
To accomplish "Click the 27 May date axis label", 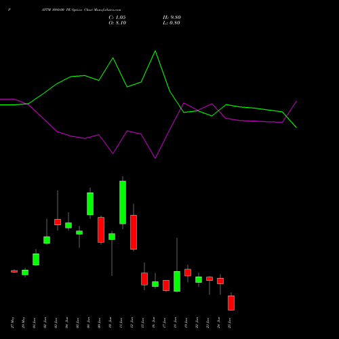I will point(13,323).
